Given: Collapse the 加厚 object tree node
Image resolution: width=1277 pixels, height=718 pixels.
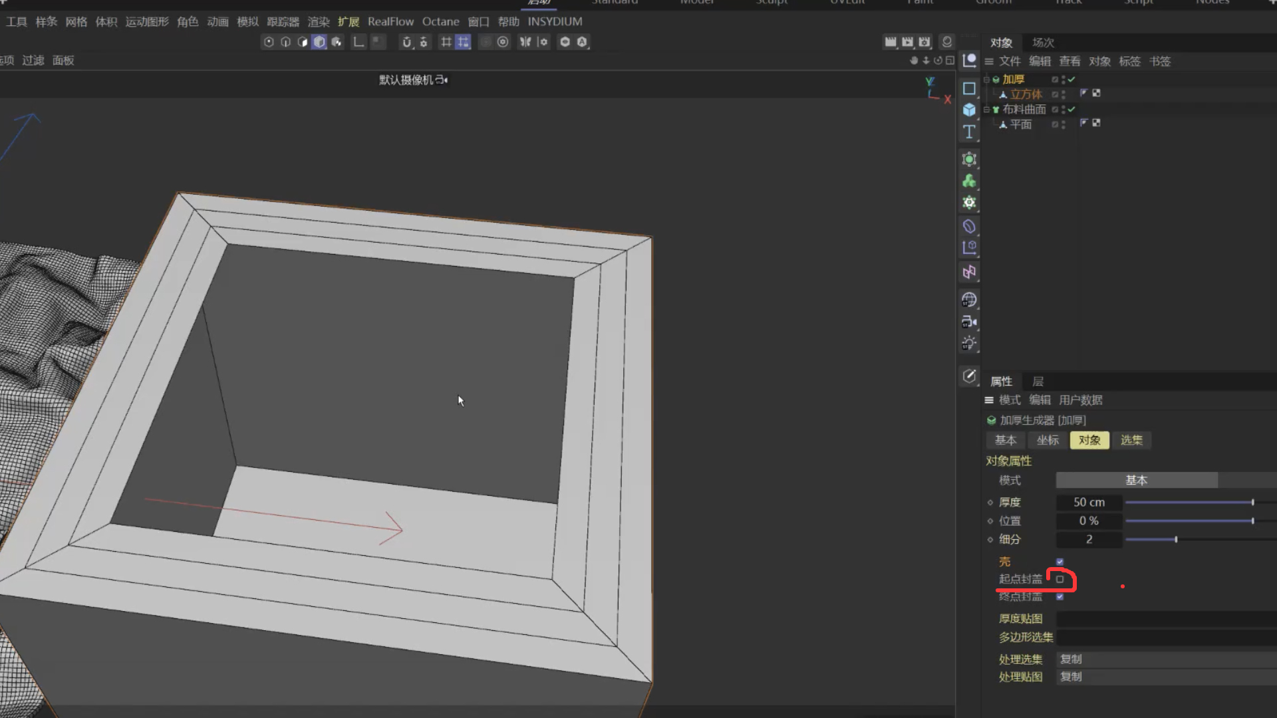Looking at the screenshot, I should point(986,79).
